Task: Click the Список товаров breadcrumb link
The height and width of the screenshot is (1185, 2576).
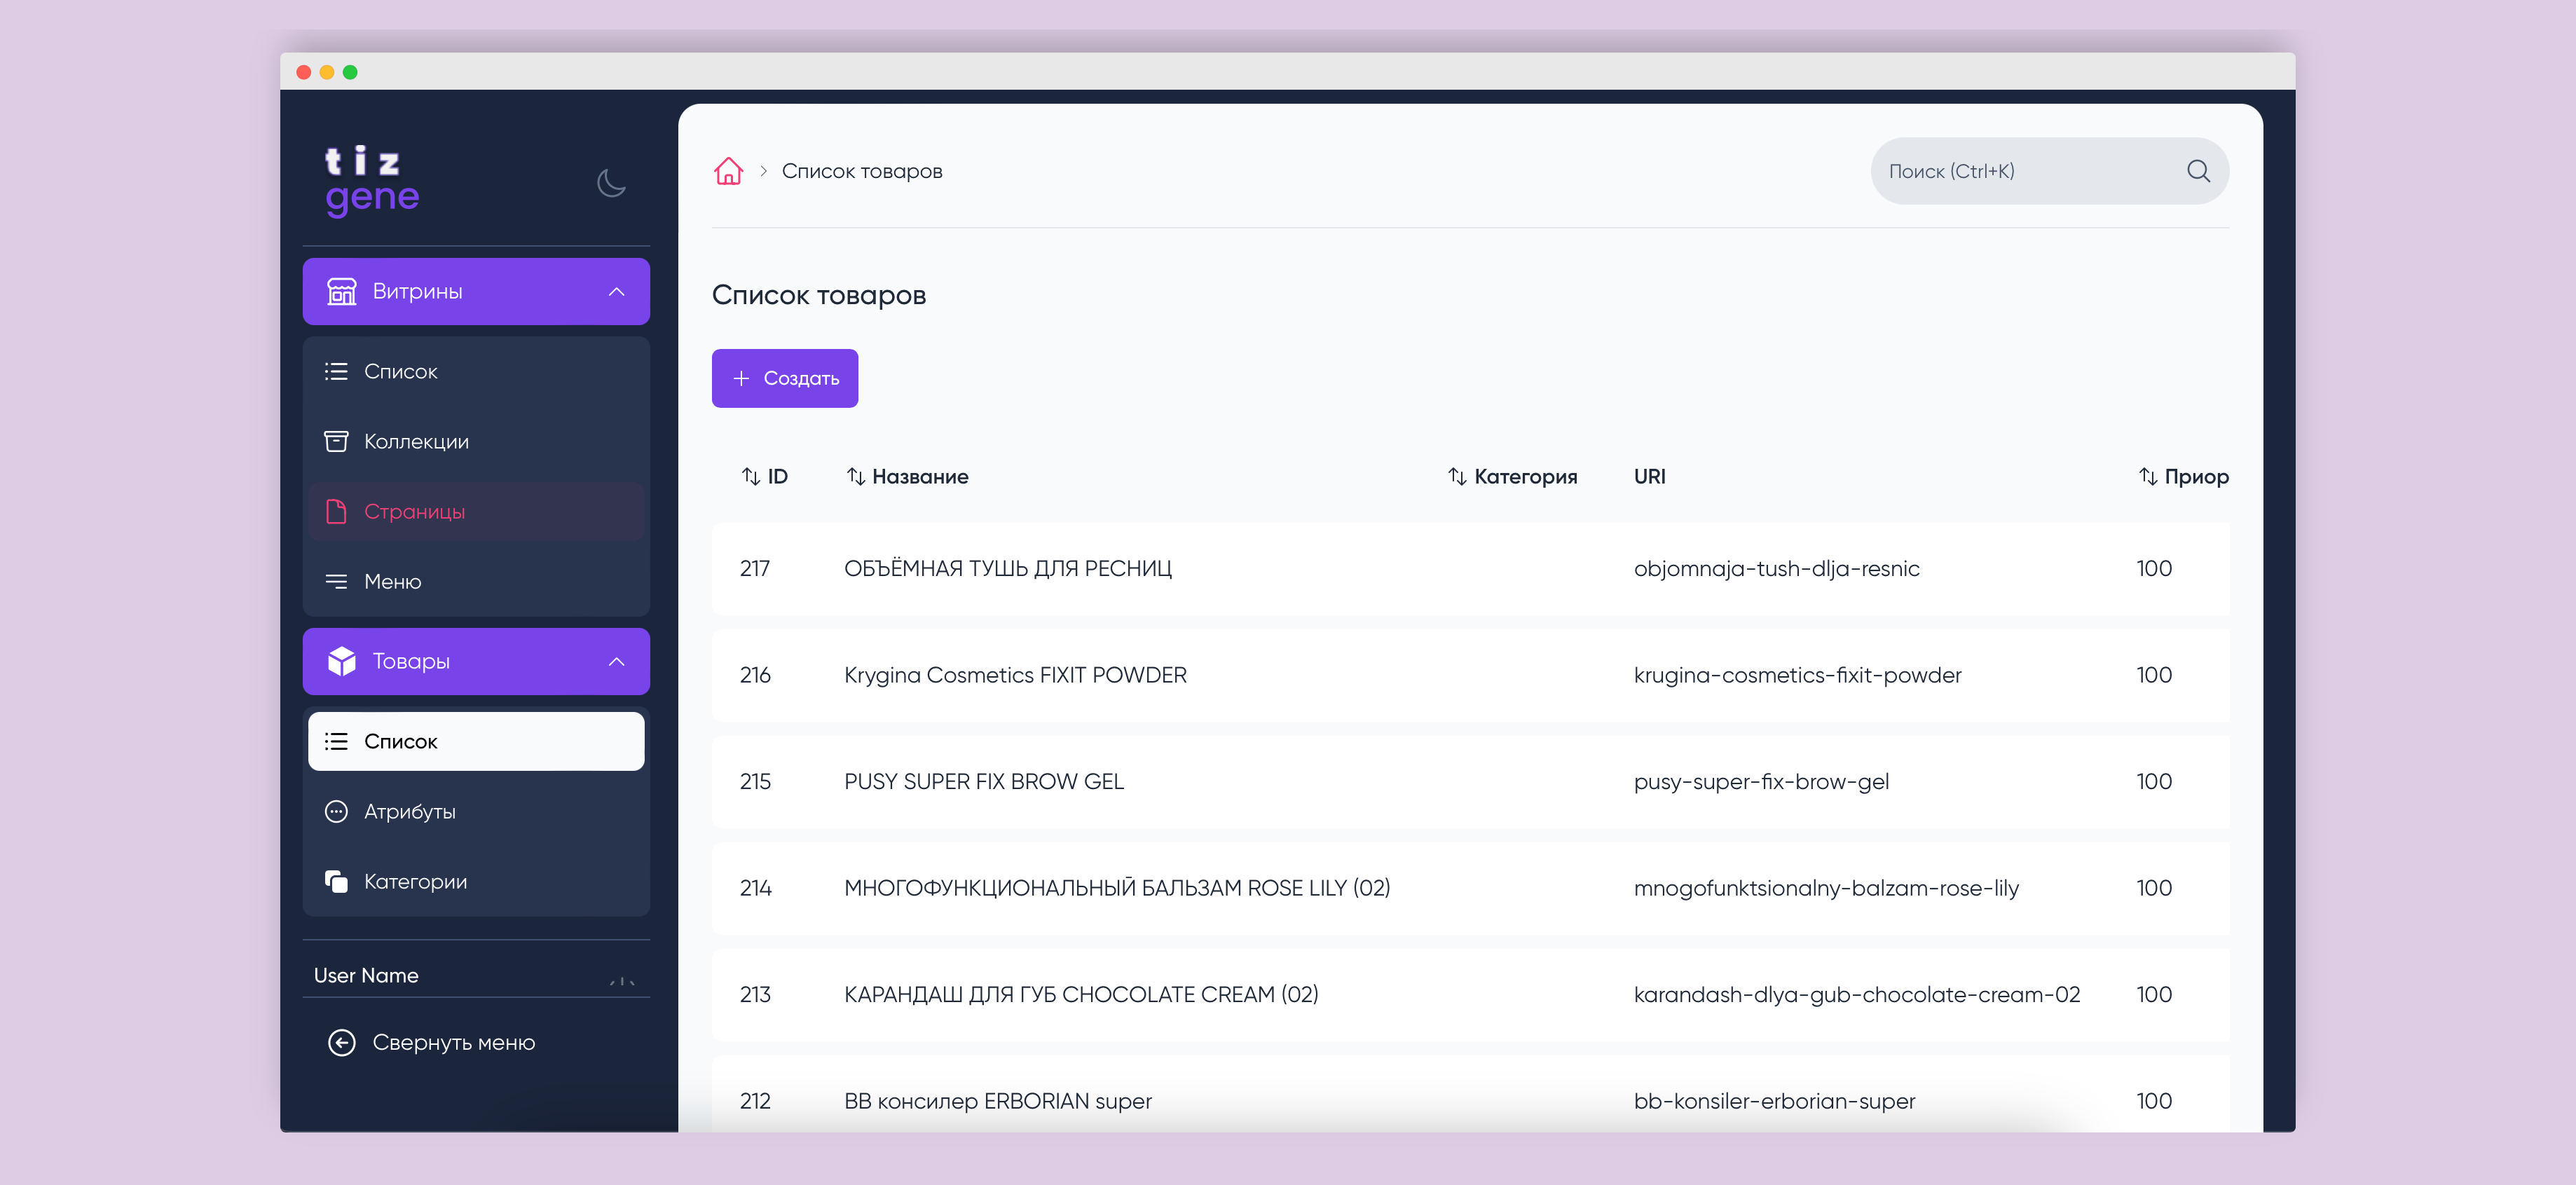Action: (x=862, y=171)
